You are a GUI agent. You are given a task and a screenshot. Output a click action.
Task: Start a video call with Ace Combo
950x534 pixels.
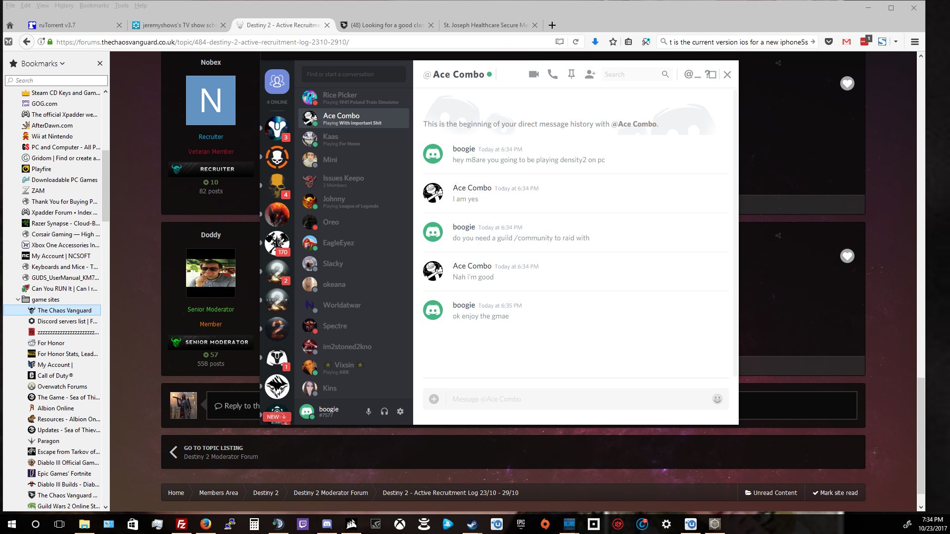coord(533,74)
